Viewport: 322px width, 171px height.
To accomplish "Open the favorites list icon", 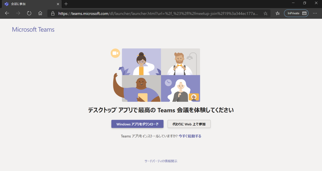I will [277, 13].
